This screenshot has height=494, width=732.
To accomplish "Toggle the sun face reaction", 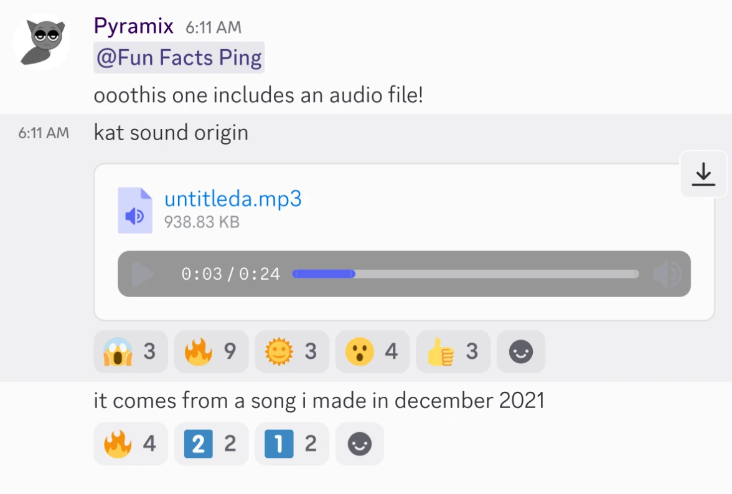I will pos(291,352).
